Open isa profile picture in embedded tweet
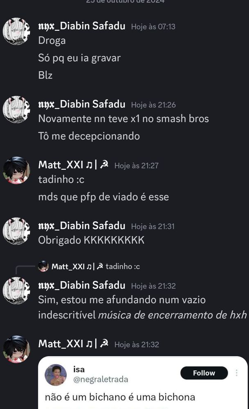Screen dimensions: 249x409 pyautogui.click(x=56, y=375)
